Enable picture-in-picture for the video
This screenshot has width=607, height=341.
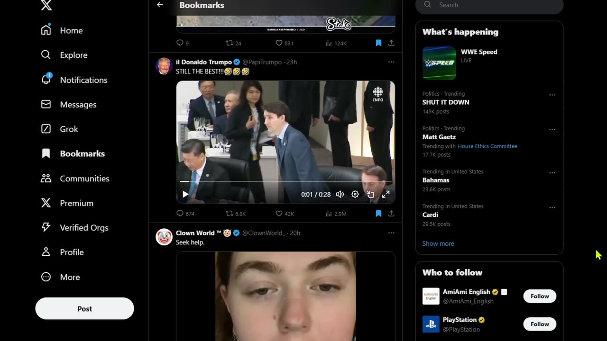371,194
